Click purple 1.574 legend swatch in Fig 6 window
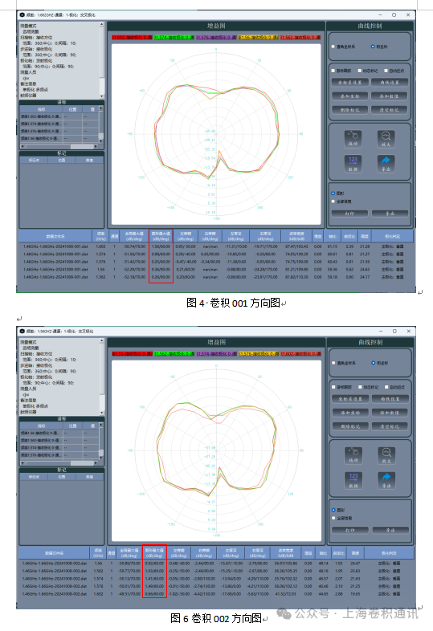 (216, 354)
